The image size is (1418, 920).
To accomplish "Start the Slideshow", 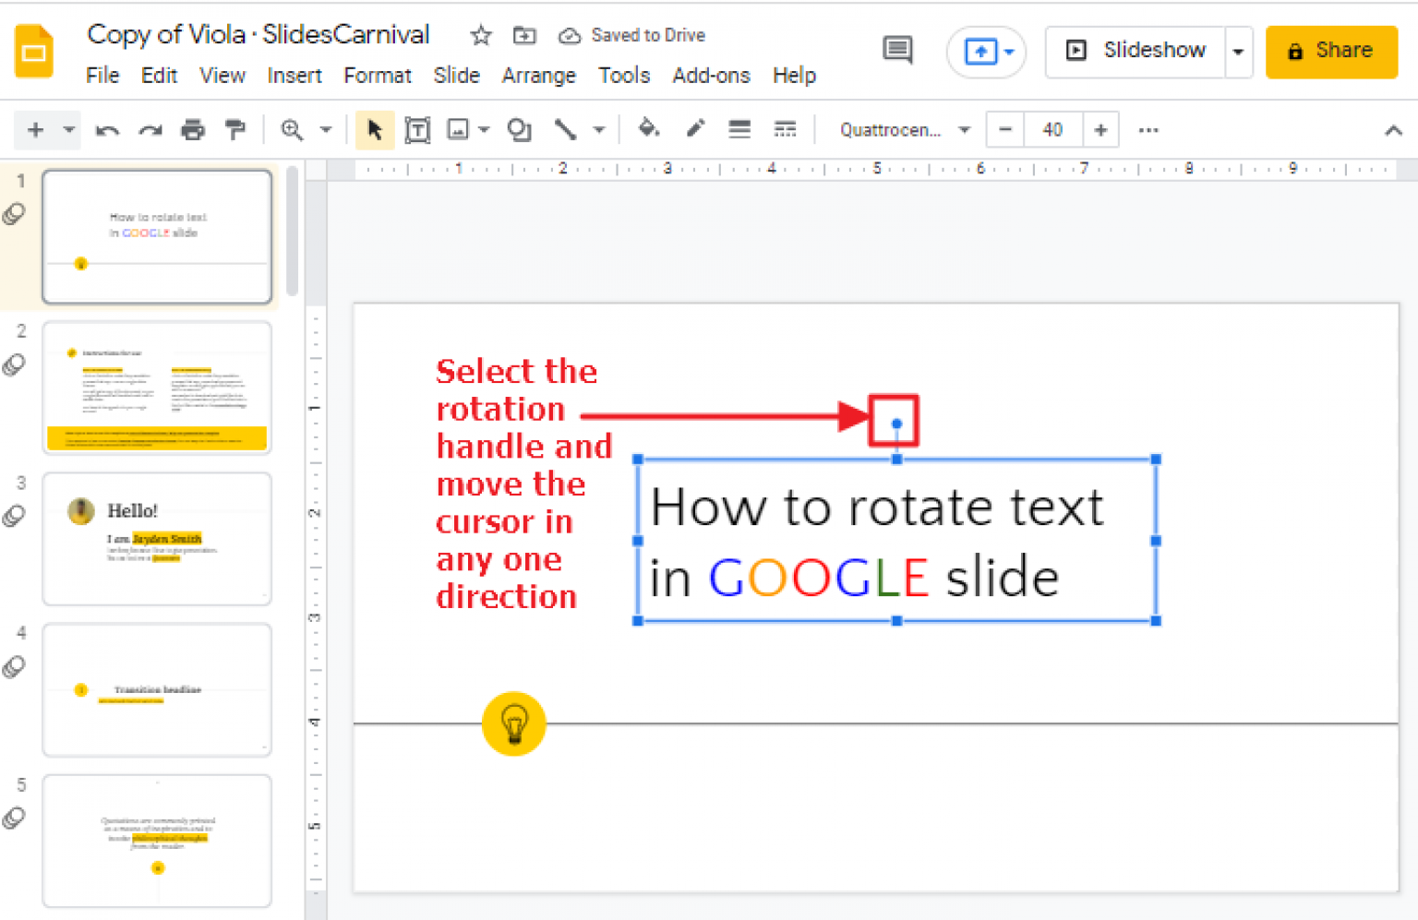I will pyautogui.click(x=1136, y=51).
